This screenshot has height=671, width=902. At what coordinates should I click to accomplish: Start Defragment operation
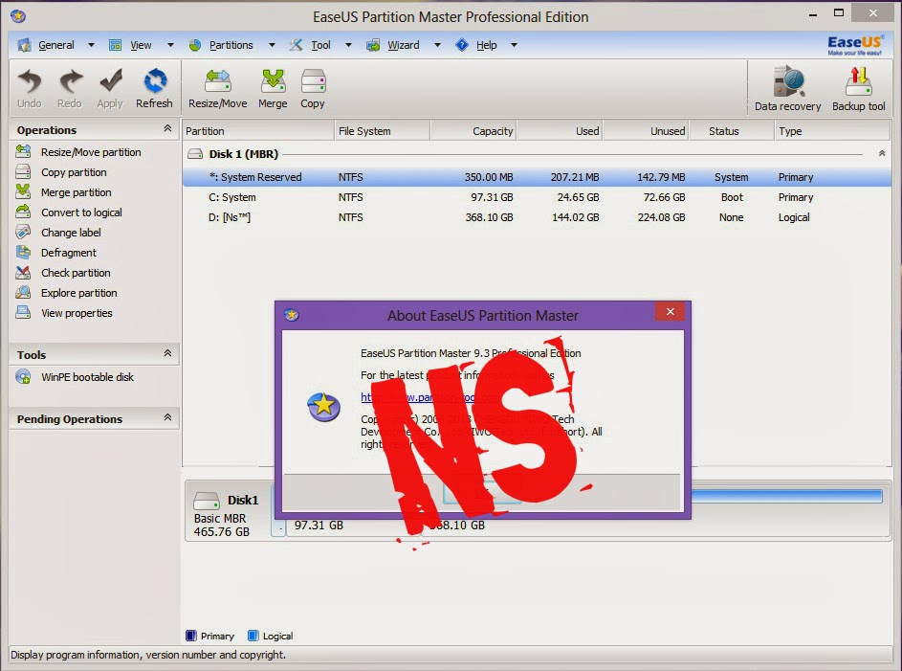69,253
